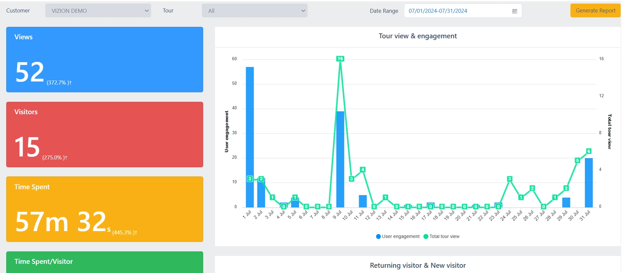
Task: Click the 1 data point on 13 Jul
Action: [385, 197]
